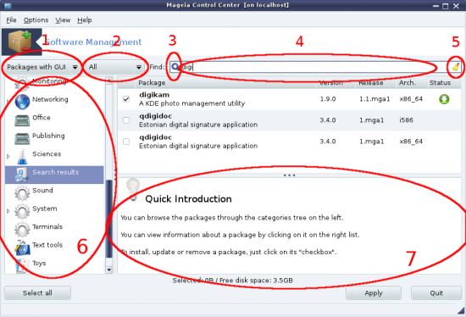Click the magnifier search icon in Find field
The height and width of the screenshot is (317, 466).
(175, 67)
